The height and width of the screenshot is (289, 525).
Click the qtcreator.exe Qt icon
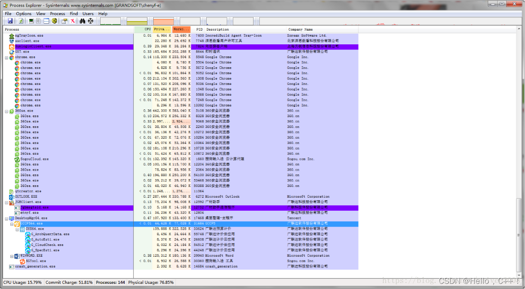(12, 191)
